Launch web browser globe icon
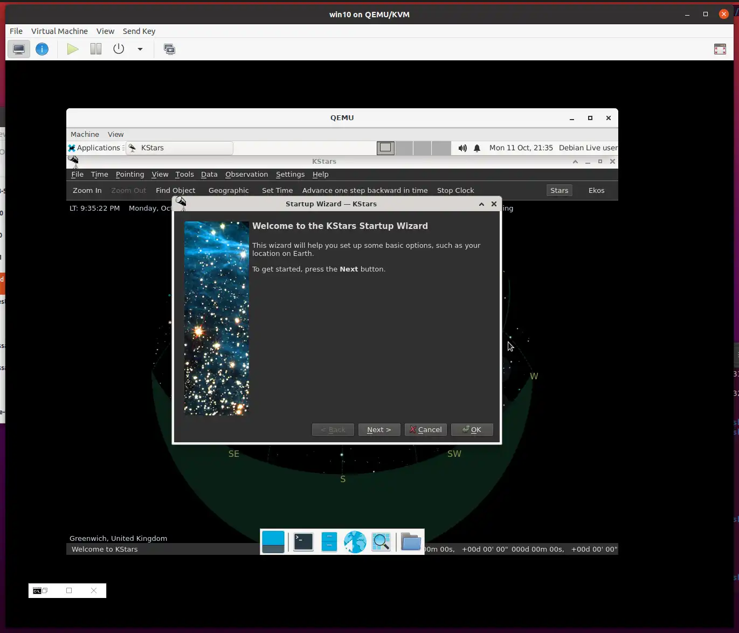The image size is (739, 633). pyautogui.click(x=355, y=542)
